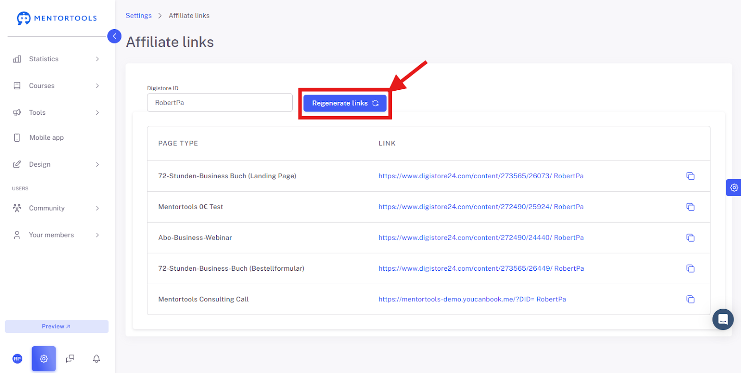Collapse the sidebar with the blue arrow button
741x373 pixels.
tap(114, 36)
